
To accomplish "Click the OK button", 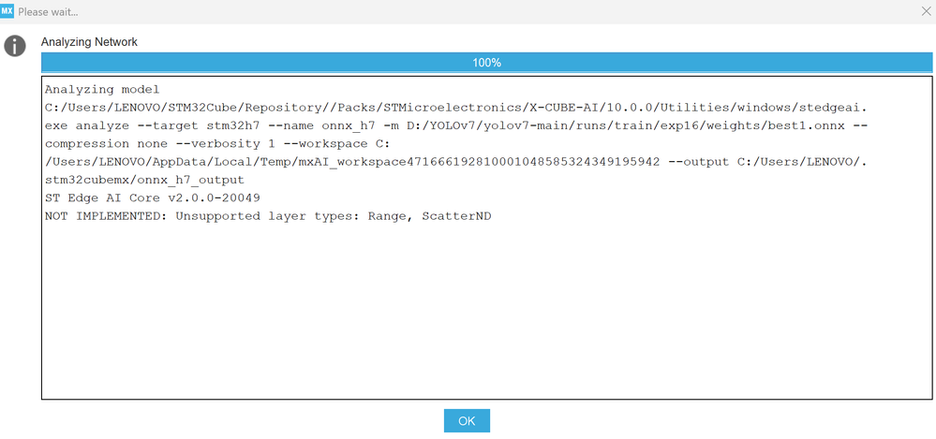I will tap(467, 420).
